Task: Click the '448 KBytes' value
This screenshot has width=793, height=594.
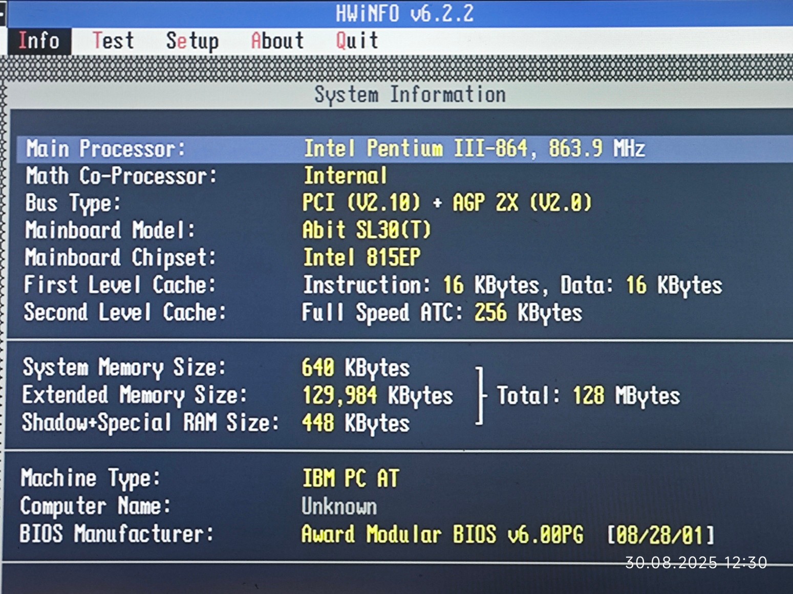Action: [356, 423]
